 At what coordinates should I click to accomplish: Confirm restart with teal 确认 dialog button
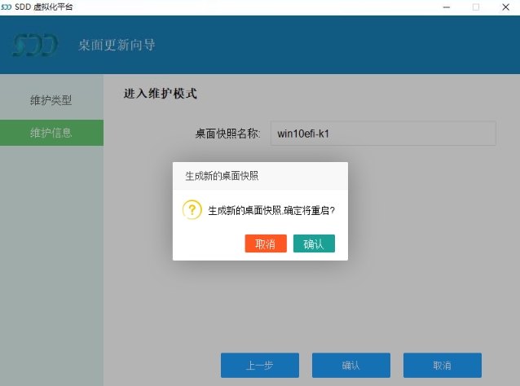[314, 243]
